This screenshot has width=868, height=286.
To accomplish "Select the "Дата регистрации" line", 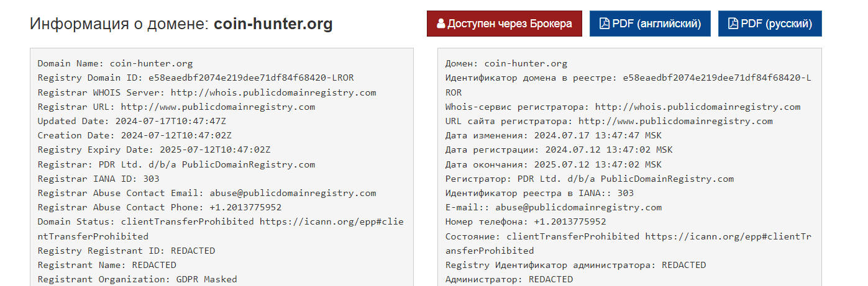I will (x=559, y=150).
